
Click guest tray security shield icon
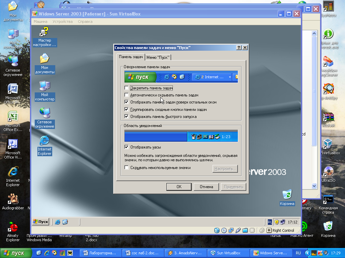[x=277, y=222]
